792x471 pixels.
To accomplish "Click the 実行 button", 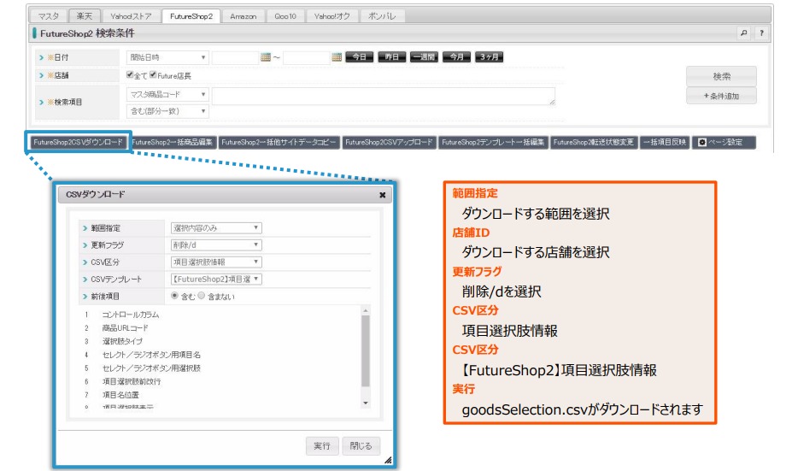I will (x=321, y=445).
